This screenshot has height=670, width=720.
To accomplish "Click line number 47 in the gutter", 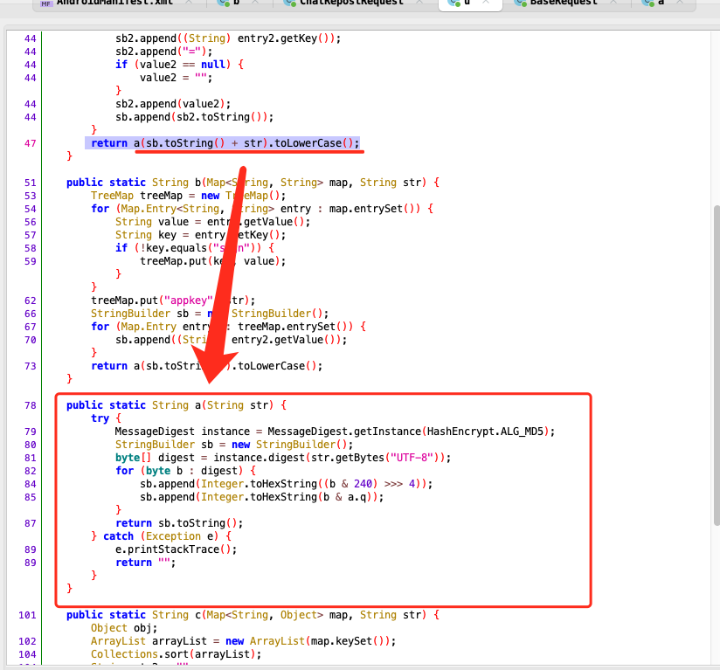I will pos(31,143).
